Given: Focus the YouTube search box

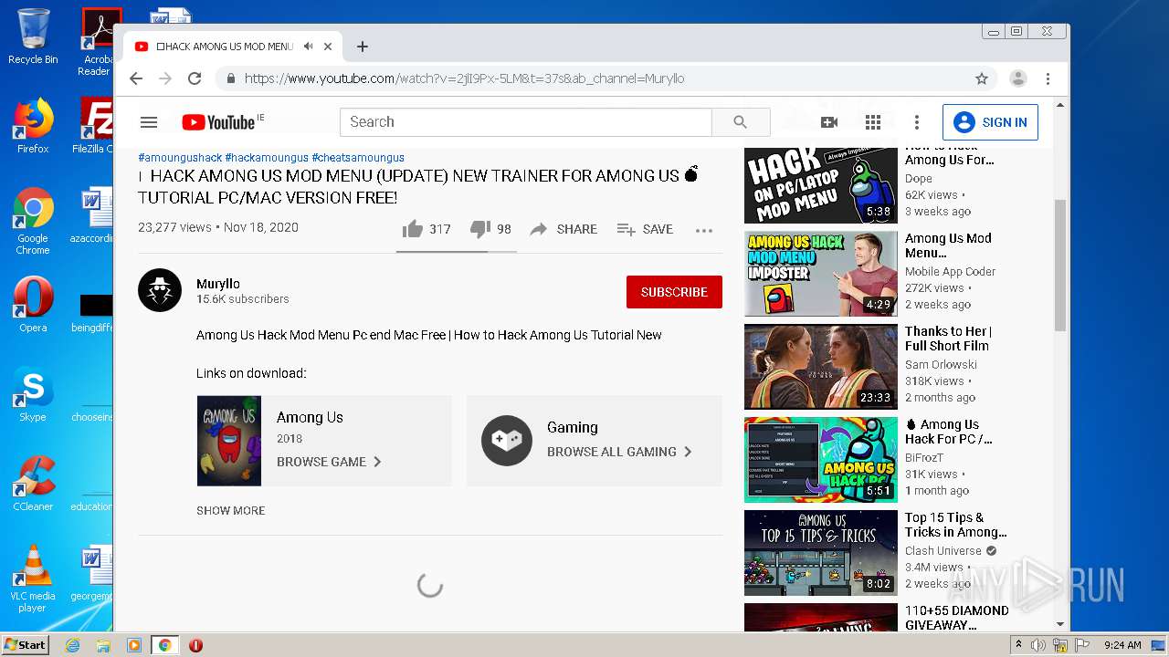Looking at the screenshot, I should (526, 122).
